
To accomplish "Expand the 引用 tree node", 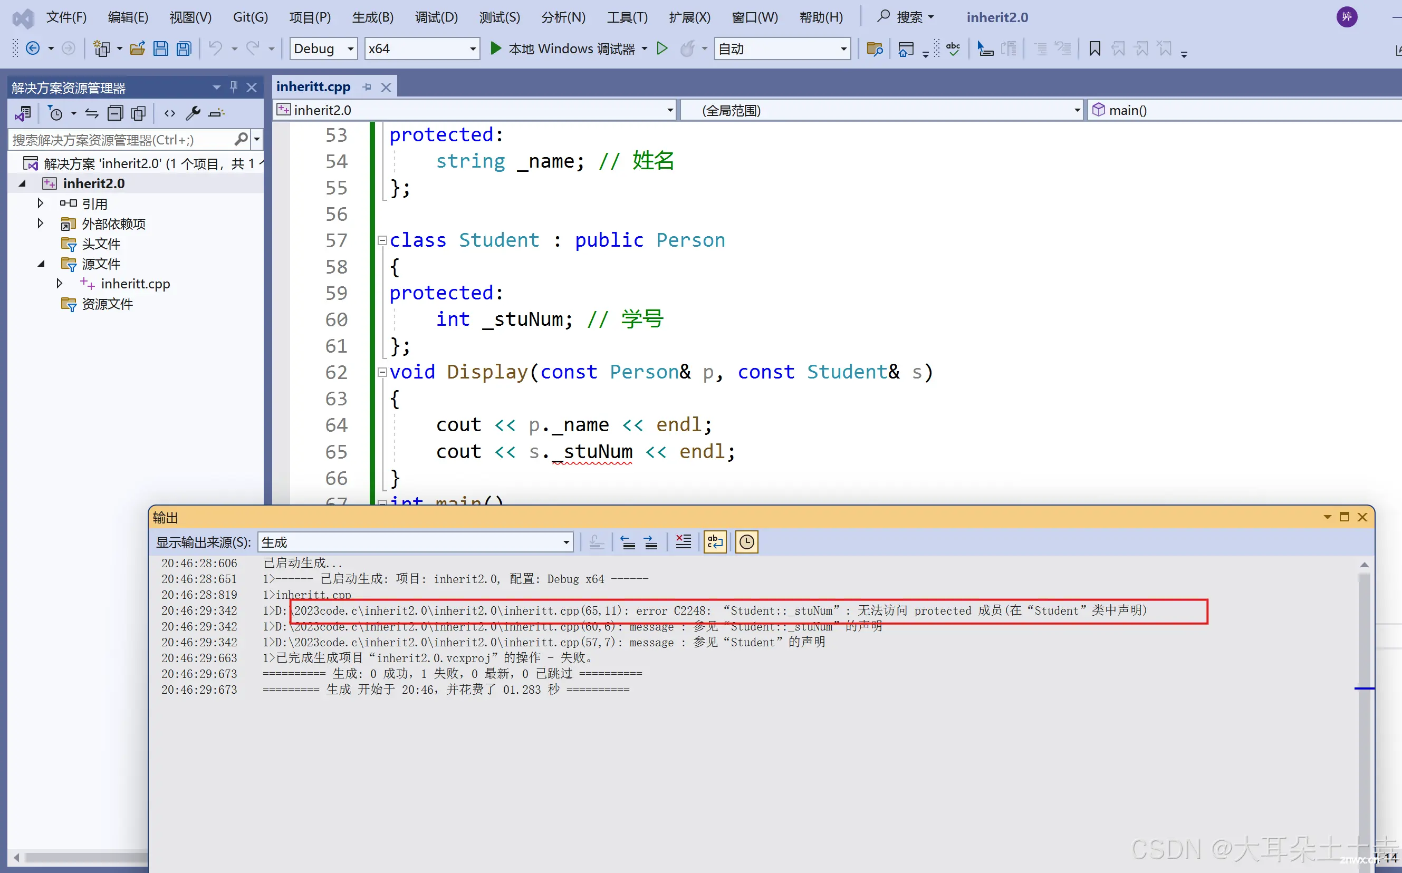I will click(40, 203).
